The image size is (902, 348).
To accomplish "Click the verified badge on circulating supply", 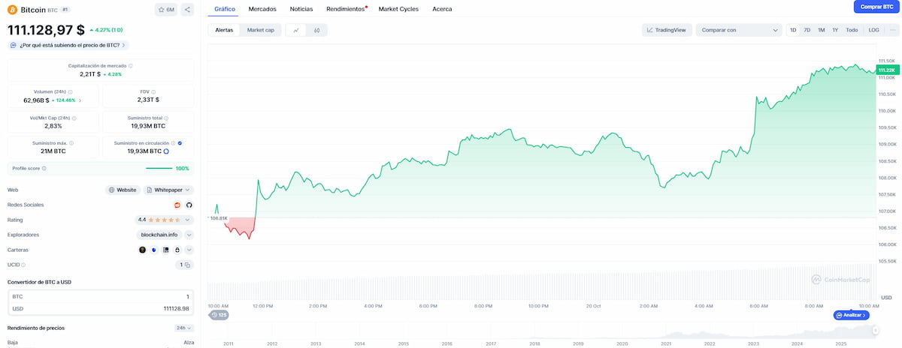I will coord(180,143).
